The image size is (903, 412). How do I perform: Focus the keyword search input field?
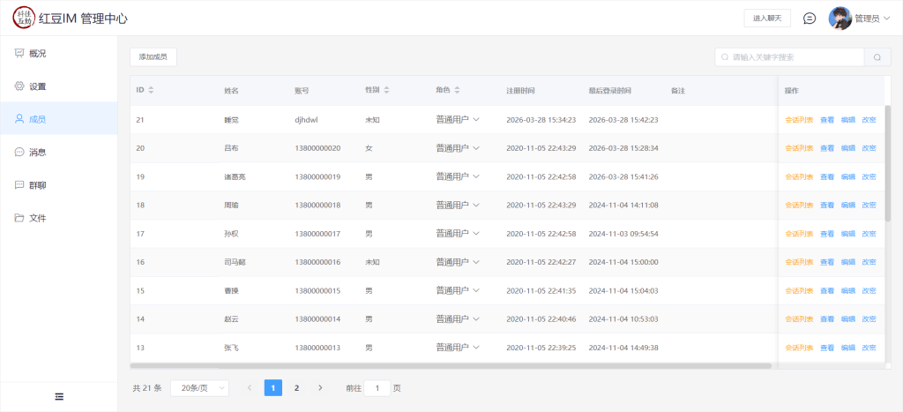(x=789, y=57)
